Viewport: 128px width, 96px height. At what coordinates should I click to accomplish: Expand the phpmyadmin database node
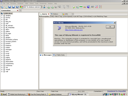pos(2,61)
